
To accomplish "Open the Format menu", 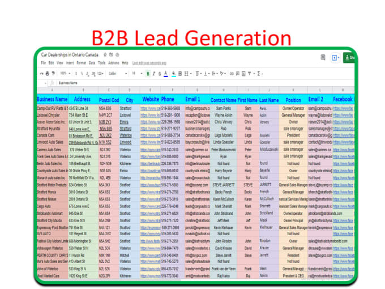I will pyautogui.click(x=82, y=63).
